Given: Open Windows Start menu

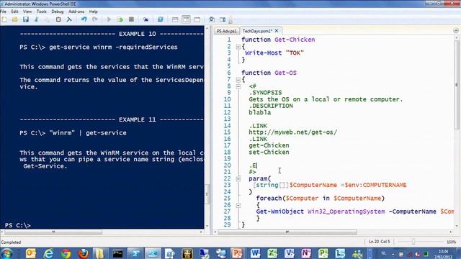Looking at the screenshot, I should [6, 253].
